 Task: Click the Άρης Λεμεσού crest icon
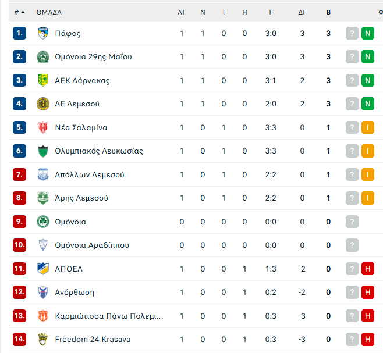coord(43,198)
